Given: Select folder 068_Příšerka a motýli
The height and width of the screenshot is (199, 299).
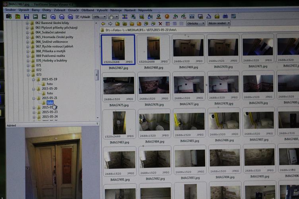Looking at the screenshot, I should 50,51.
